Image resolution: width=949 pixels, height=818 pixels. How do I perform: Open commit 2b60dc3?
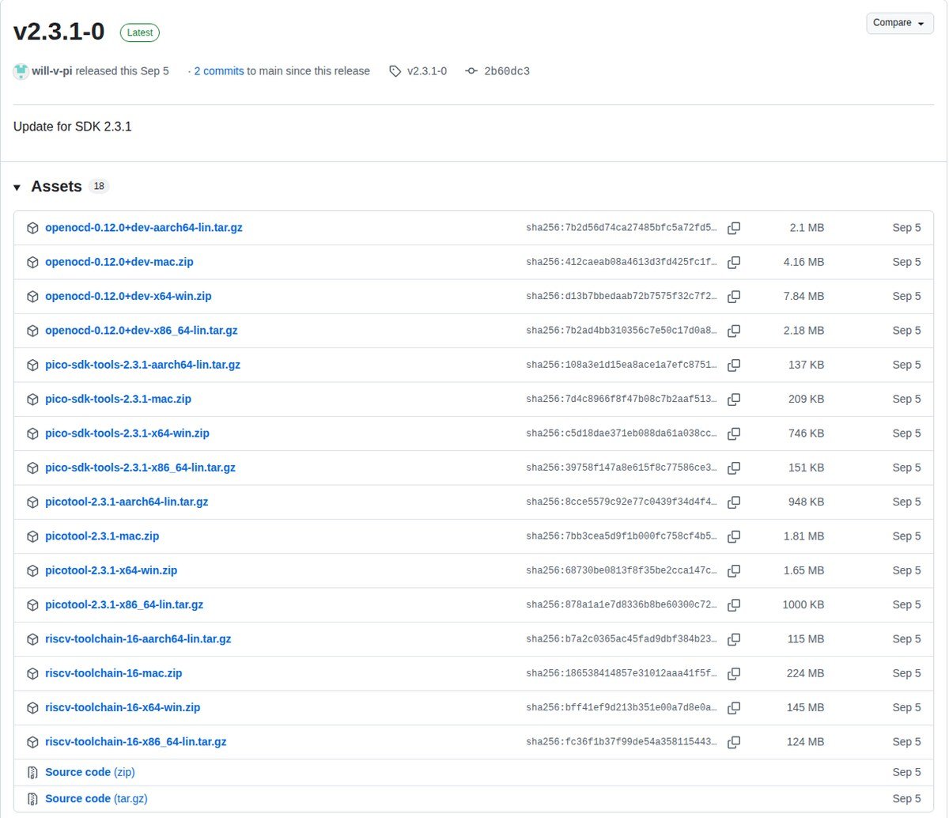[507, 71]
